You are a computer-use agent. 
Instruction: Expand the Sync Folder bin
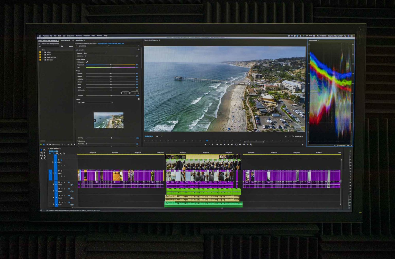(43, 60)
